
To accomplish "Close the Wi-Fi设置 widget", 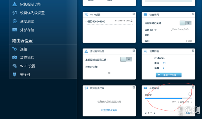I will click(134, 14).
